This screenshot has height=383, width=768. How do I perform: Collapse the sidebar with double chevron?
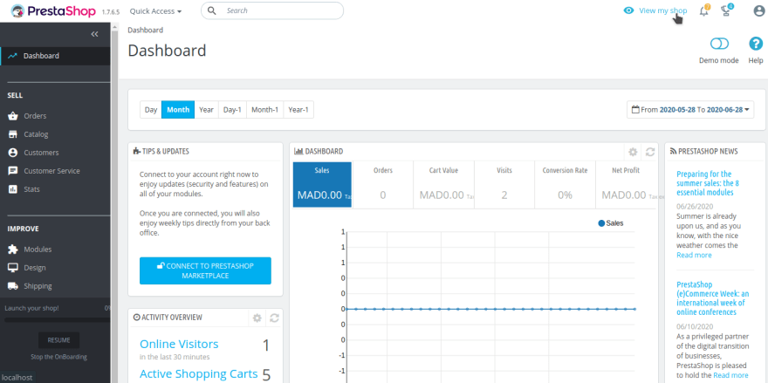pyautogui.click(x=95, y=34)
